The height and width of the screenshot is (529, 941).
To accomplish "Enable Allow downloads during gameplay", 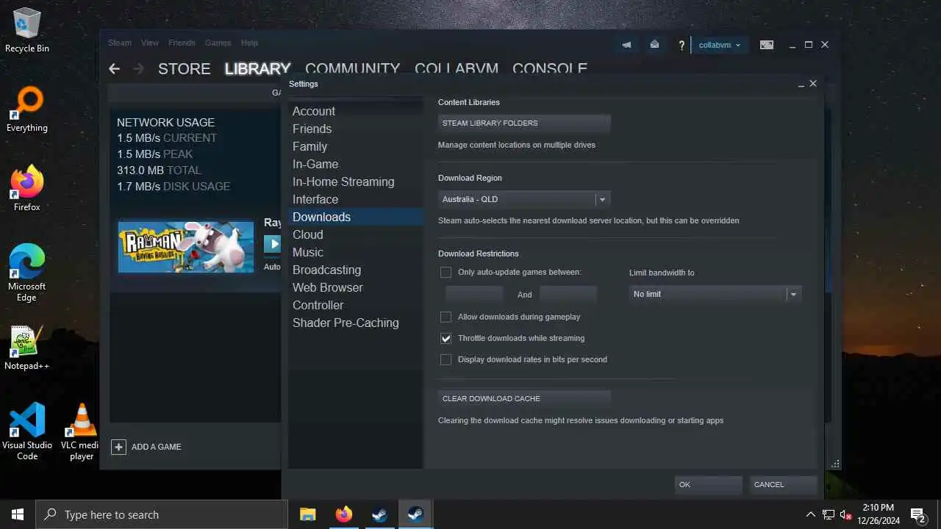I will pyautogui.click(x=446, y=317).
